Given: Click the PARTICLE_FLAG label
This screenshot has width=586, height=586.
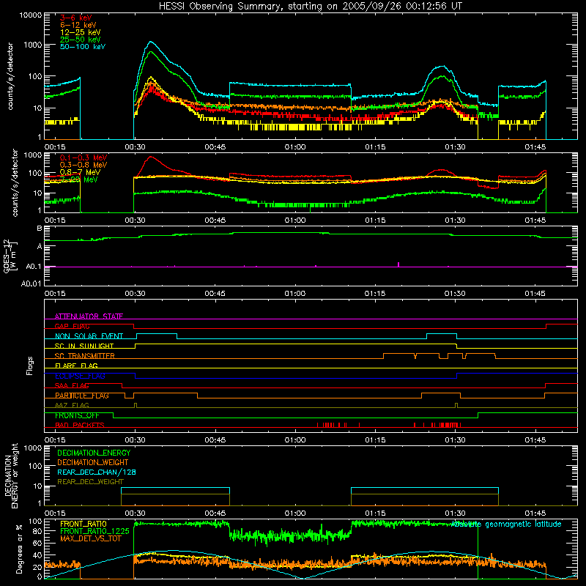Looking at the screenshot, I should pyautogui.click(x=82, y=396).
